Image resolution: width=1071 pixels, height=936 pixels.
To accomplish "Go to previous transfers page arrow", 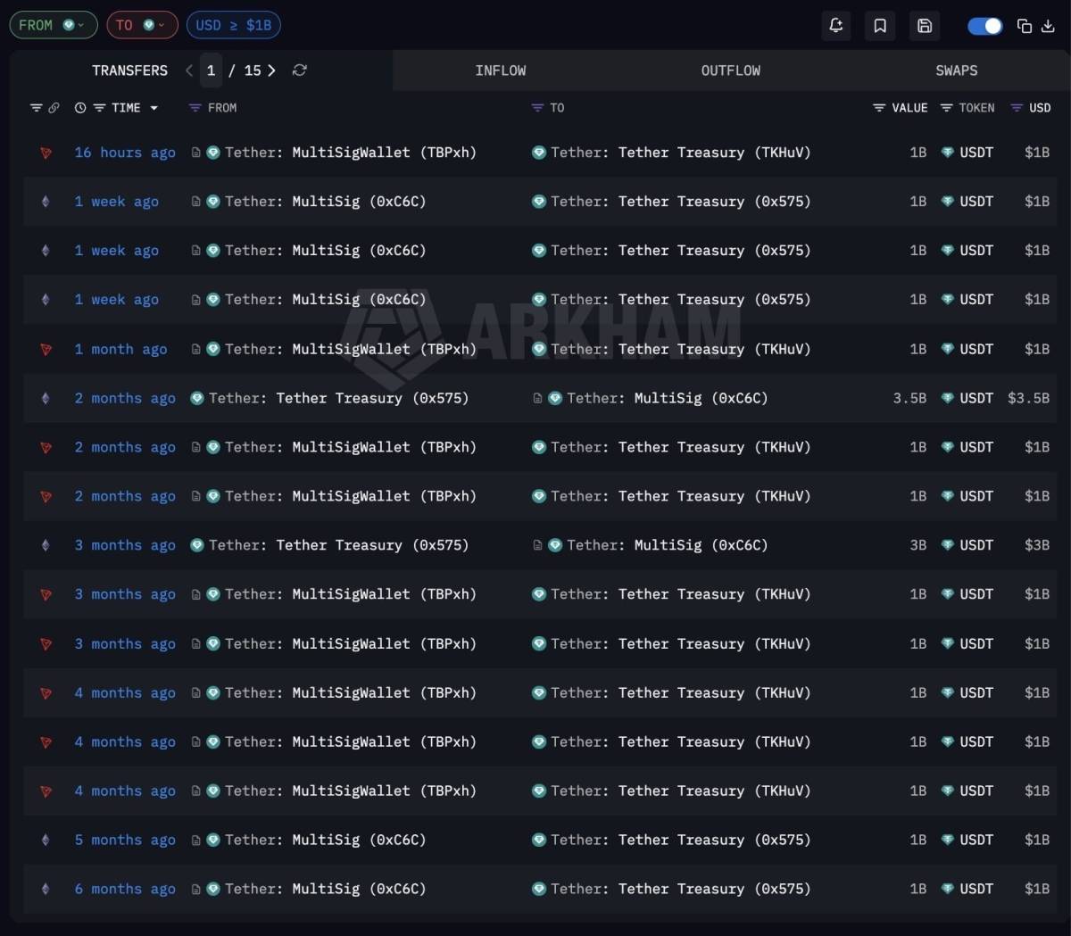I will 189,70.
